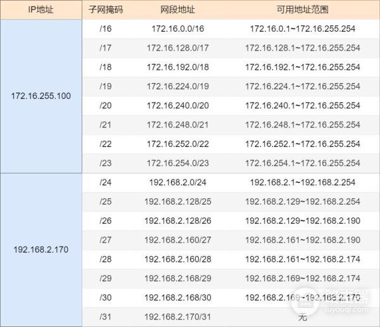This screenshot has height=327, width=380.
Task: Select the IP address cell 192.168.2.170
Action: point(41,250)
